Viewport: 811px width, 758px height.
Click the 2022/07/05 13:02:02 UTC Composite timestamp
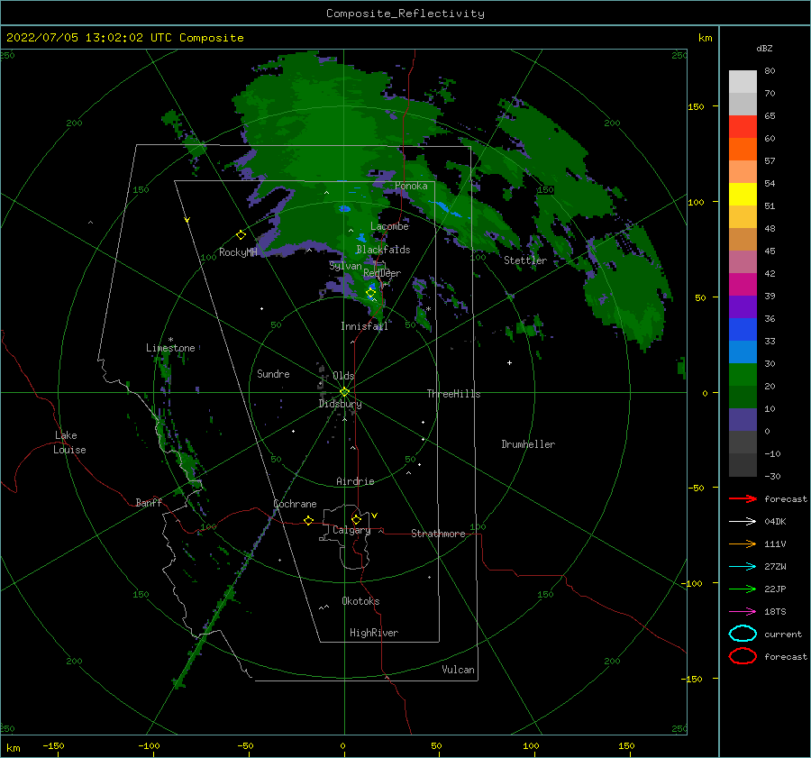124,38
